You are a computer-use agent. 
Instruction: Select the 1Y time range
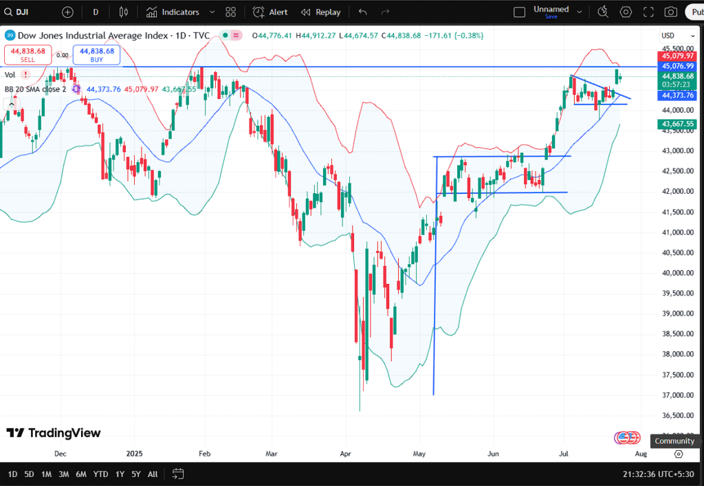pos(120,474)
